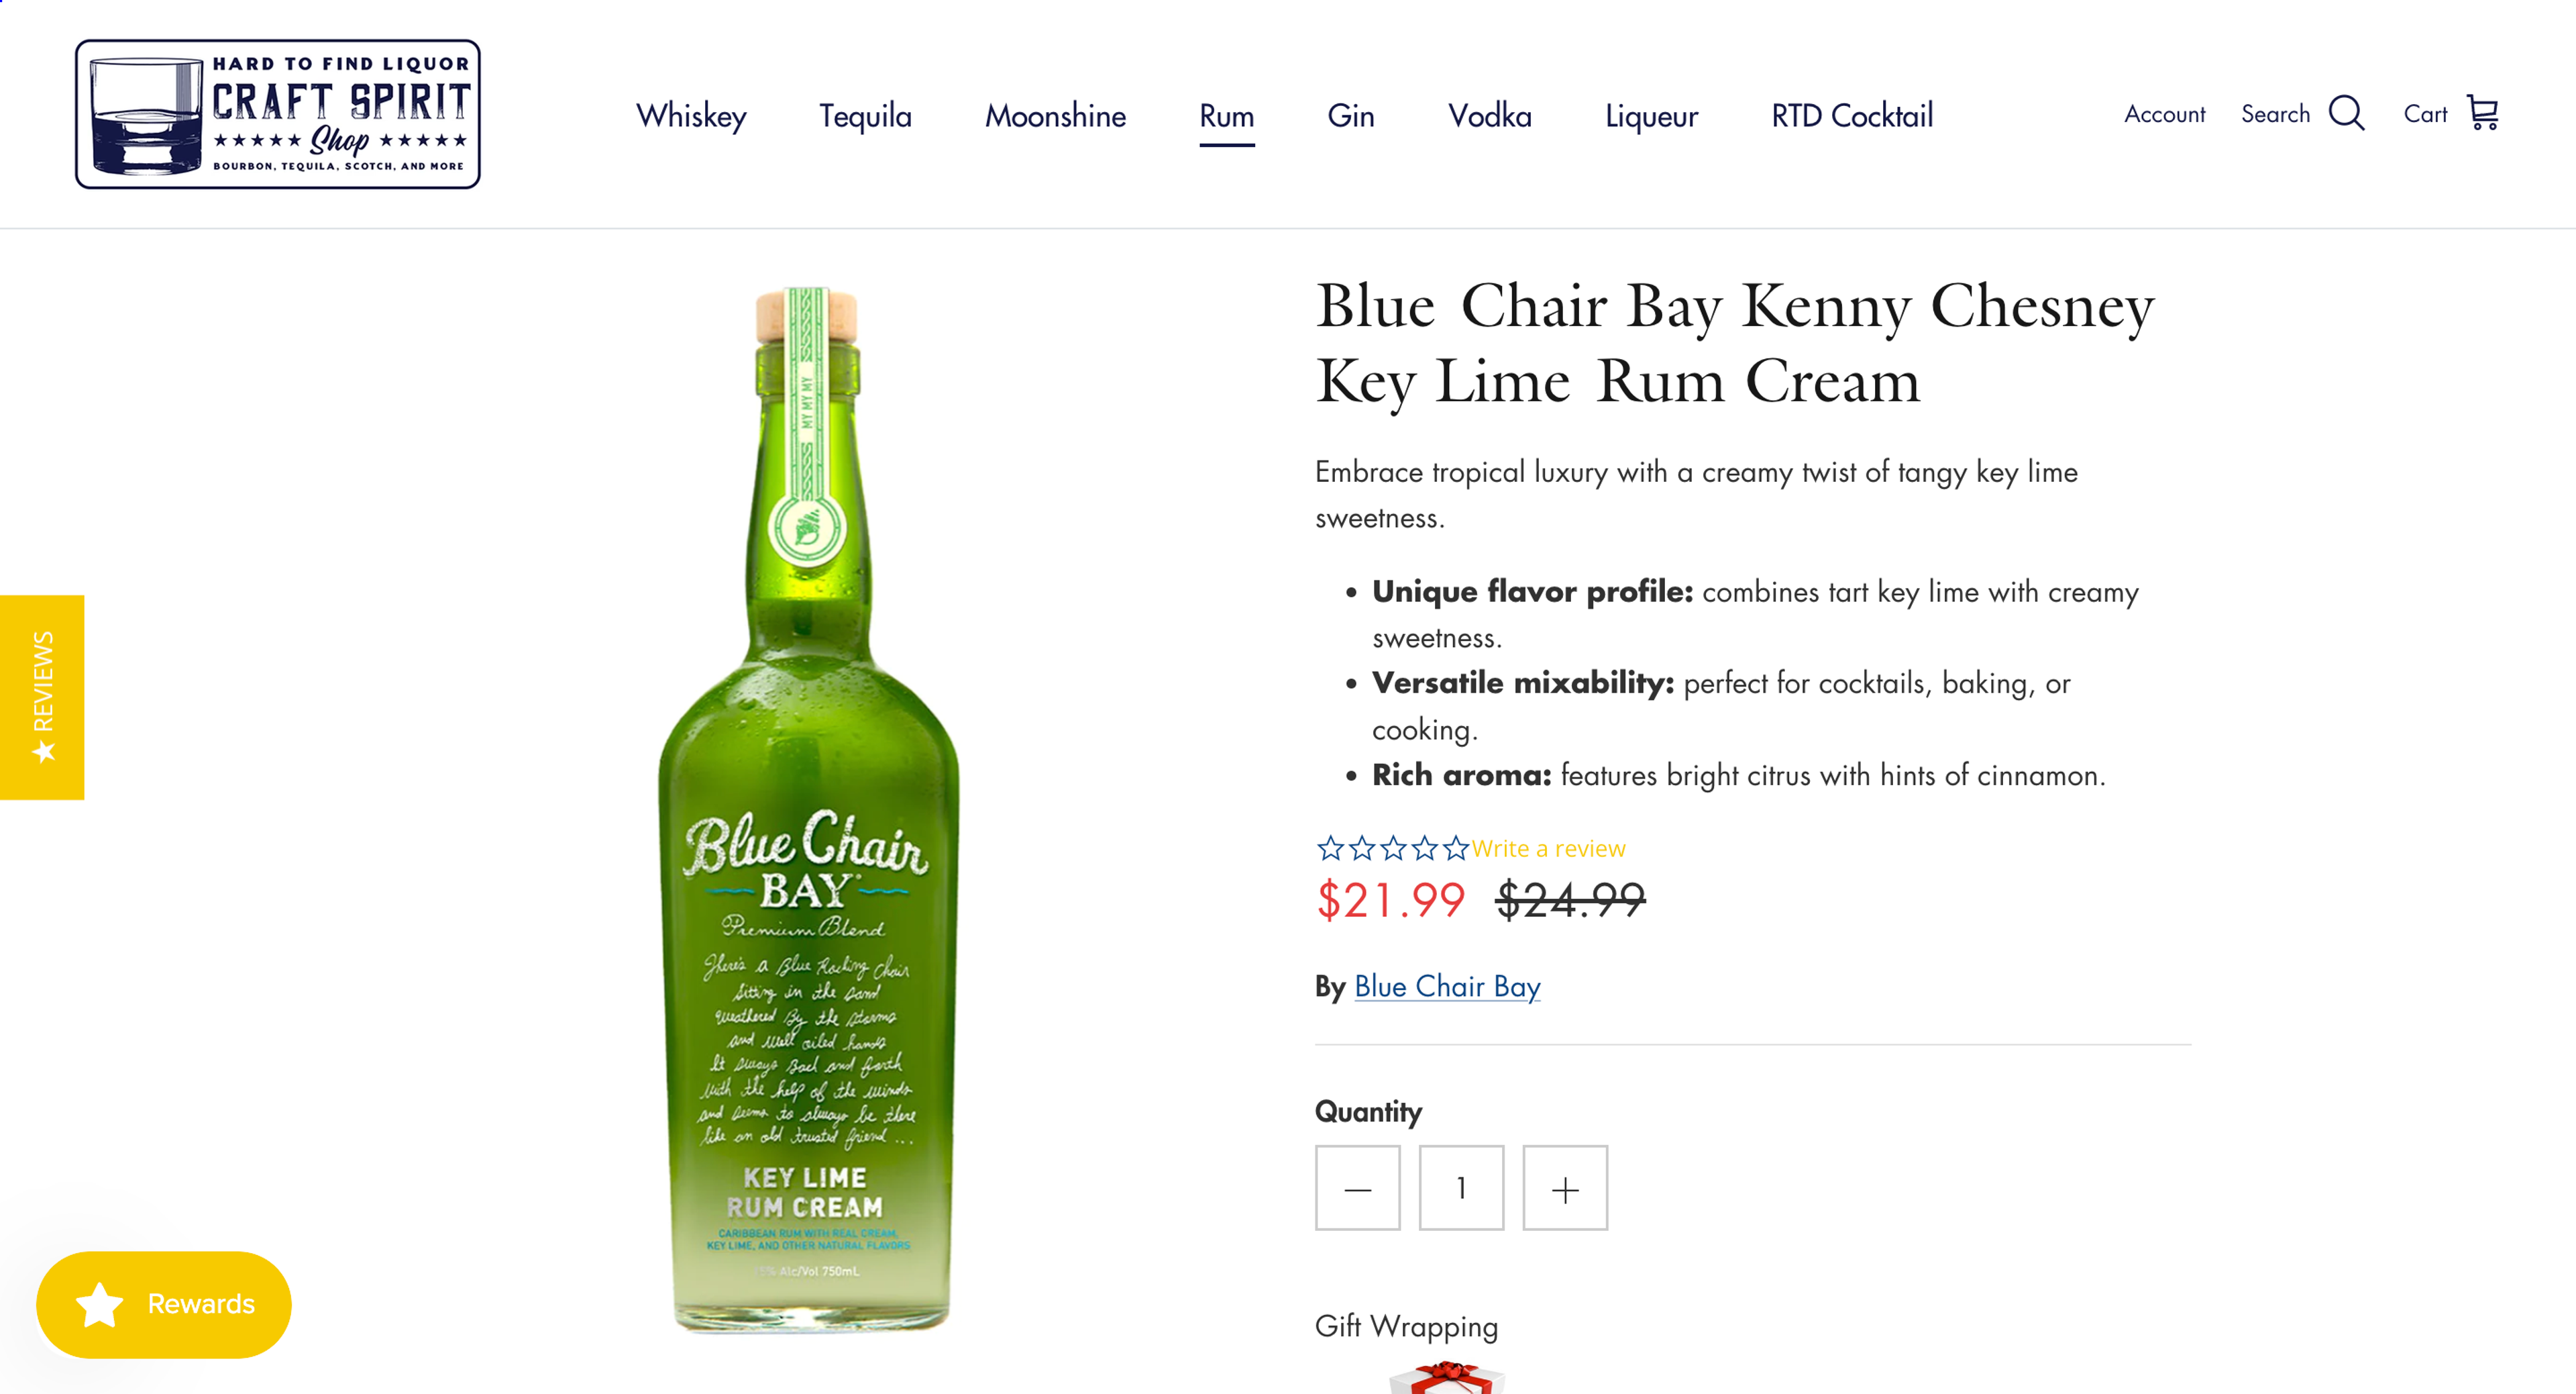Browse the RTD Cocktail category
Screen dimensions: 2576x1394
pos(1851,116)
